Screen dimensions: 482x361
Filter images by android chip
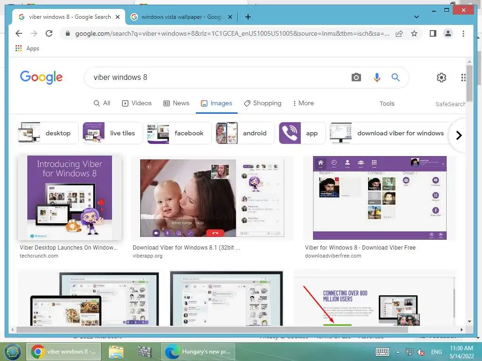pos(245,133)
